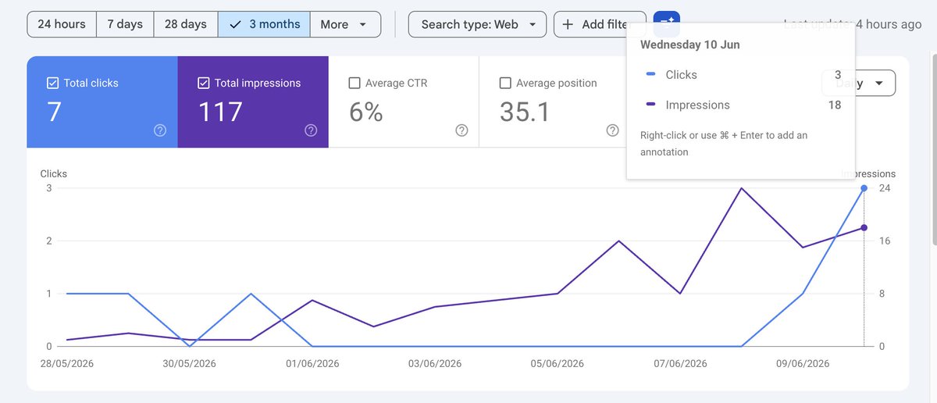937x403 pixels.
Task: Open help icon on Total clicks card
Action: [160, 130]
